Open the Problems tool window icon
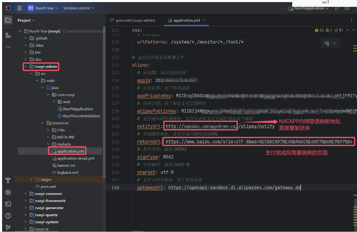 click(x=8, y=216)
